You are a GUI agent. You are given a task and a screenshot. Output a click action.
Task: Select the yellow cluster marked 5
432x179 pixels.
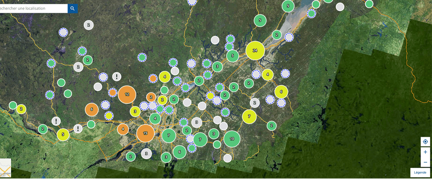coord(63,135)
